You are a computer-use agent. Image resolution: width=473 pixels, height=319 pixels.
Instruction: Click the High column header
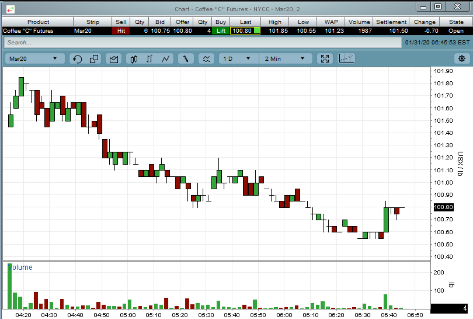tap(275, 22)
